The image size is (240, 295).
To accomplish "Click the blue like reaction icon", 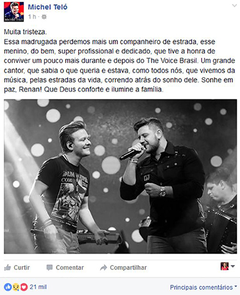I will tap(8, 287).
